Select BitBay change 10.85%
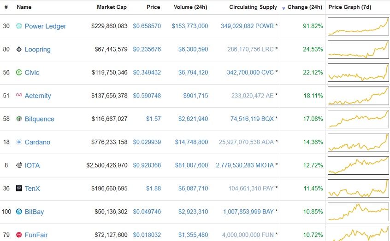This screenshot has height=241, width=390. (x=313, y=212)
